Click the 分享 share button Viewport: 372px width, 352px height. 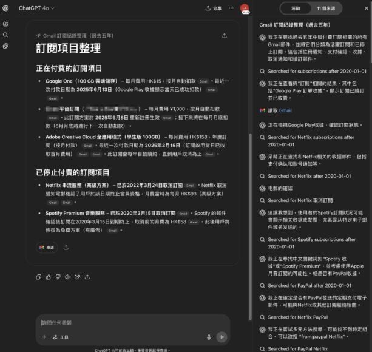click(214, 8)
